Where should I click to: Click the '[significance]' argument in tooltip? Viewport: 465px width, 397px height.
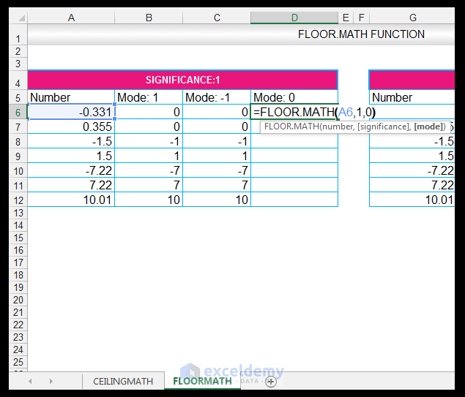point(384,126)
